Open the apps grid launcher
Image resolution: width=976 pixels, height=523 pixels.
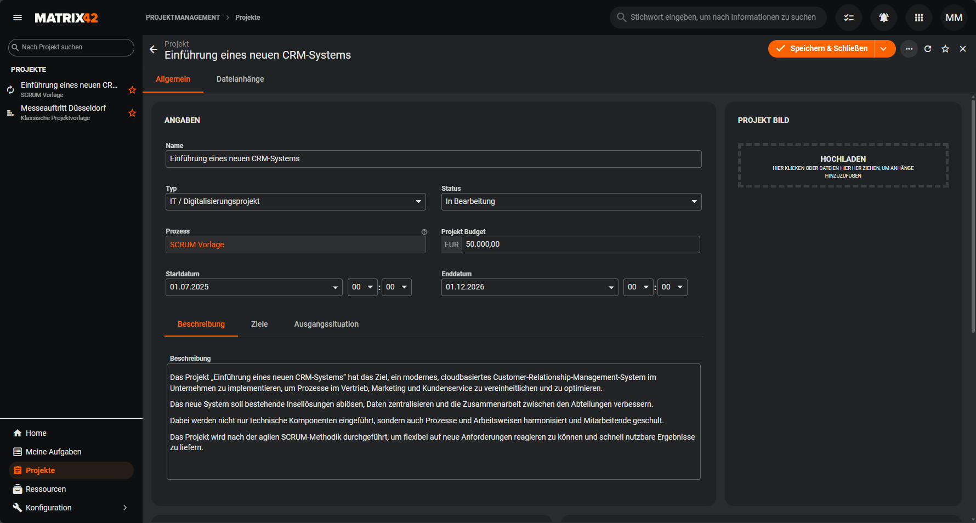tap(919, 18)
